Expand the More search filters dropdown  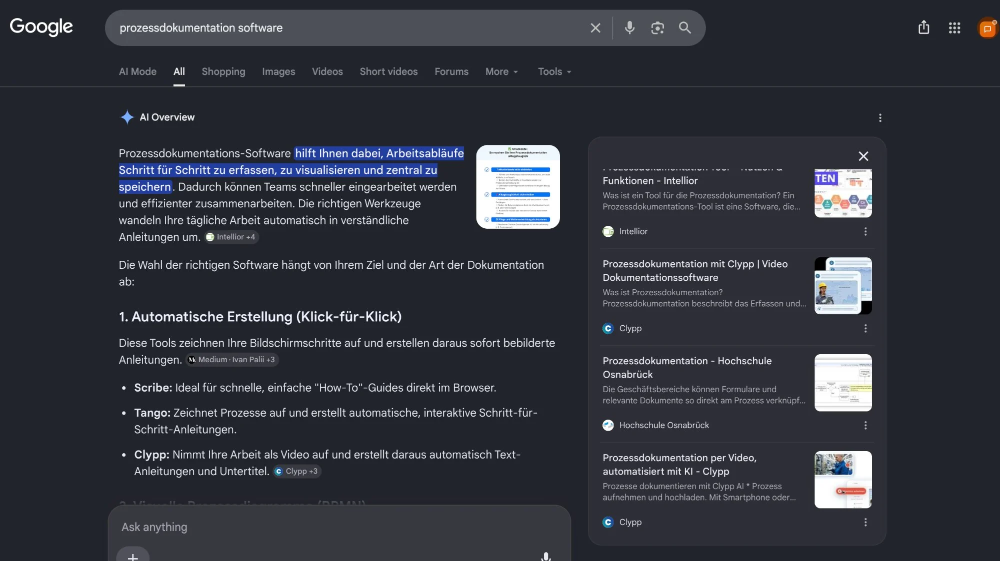tap(501, 71)
